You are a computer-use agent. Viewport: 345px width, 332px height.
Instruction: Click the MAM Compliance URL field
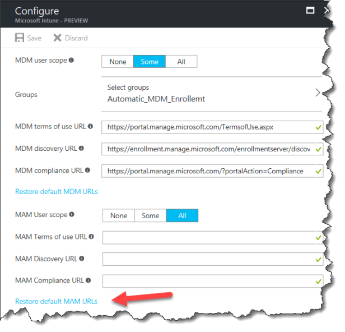pos(207,280)
